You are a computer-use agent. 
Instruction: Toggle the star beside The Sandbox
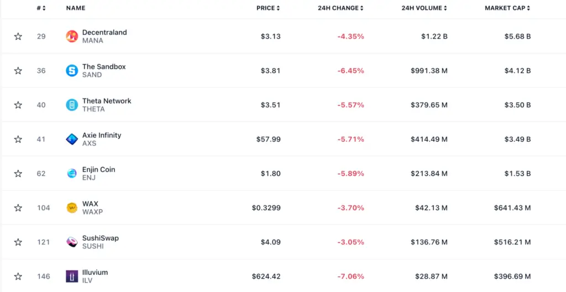click(18, 71)
